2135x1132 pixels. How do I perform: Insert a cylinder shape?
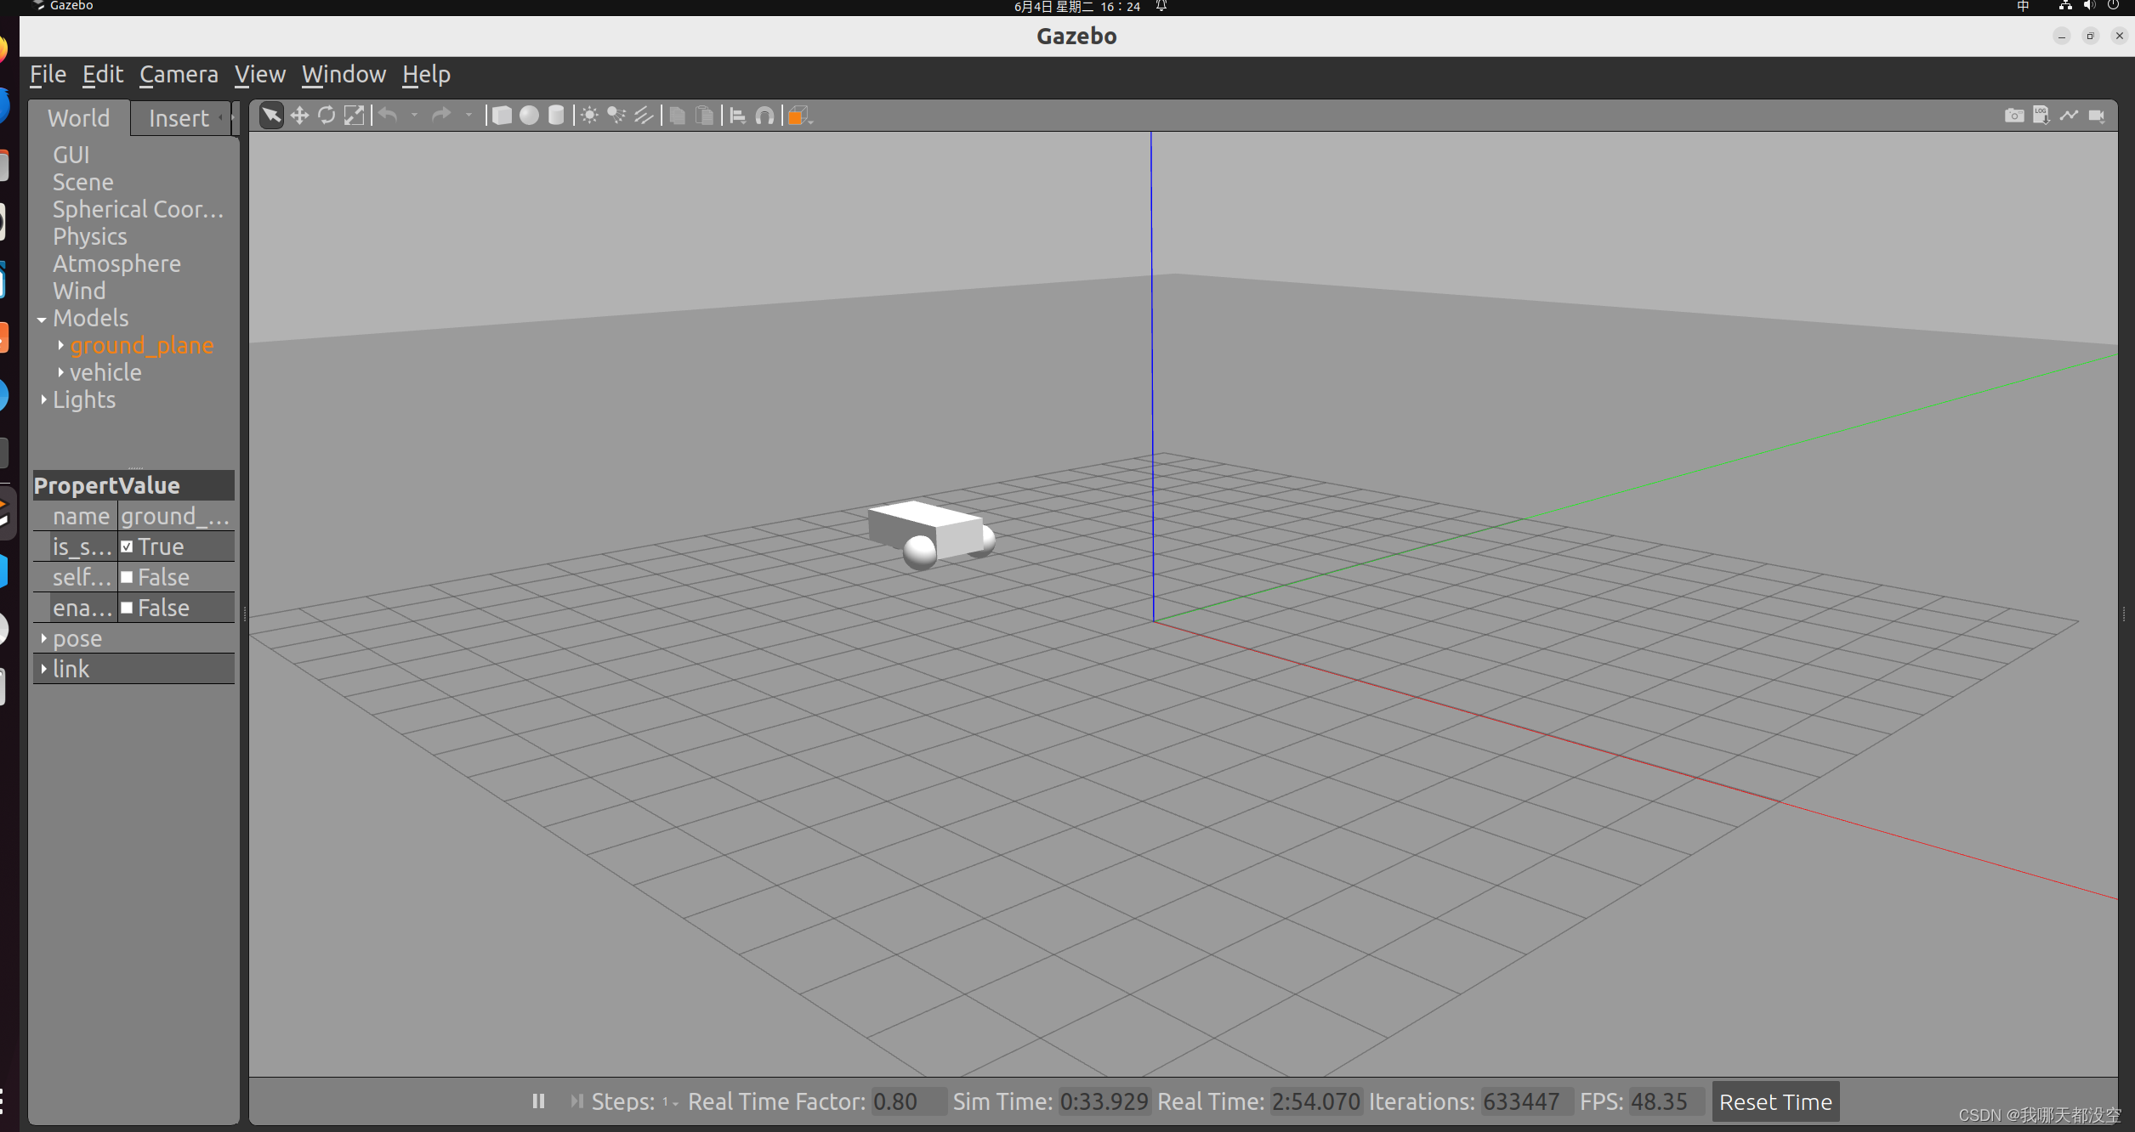click(556, 116)
